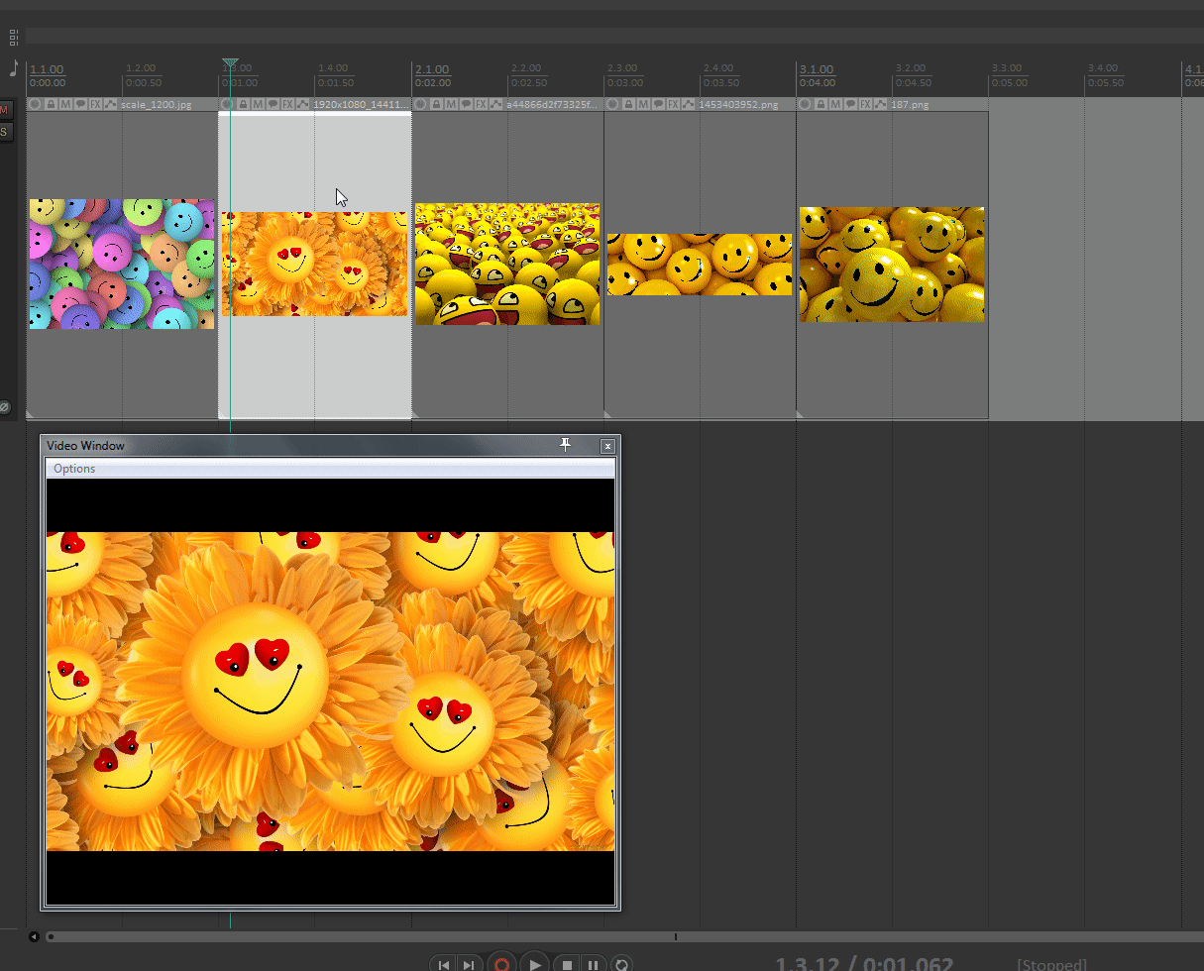Click the track Solo button
This screenshot has height=971, width=1204.
(x=4, y=132)
